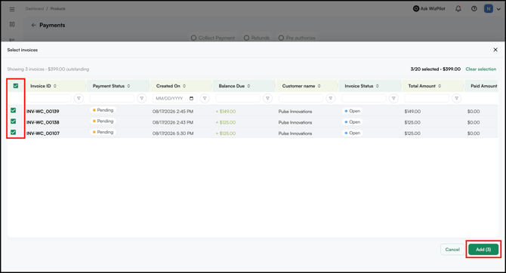Sort by Created On column
506x273 pixels.
(184, 86)
